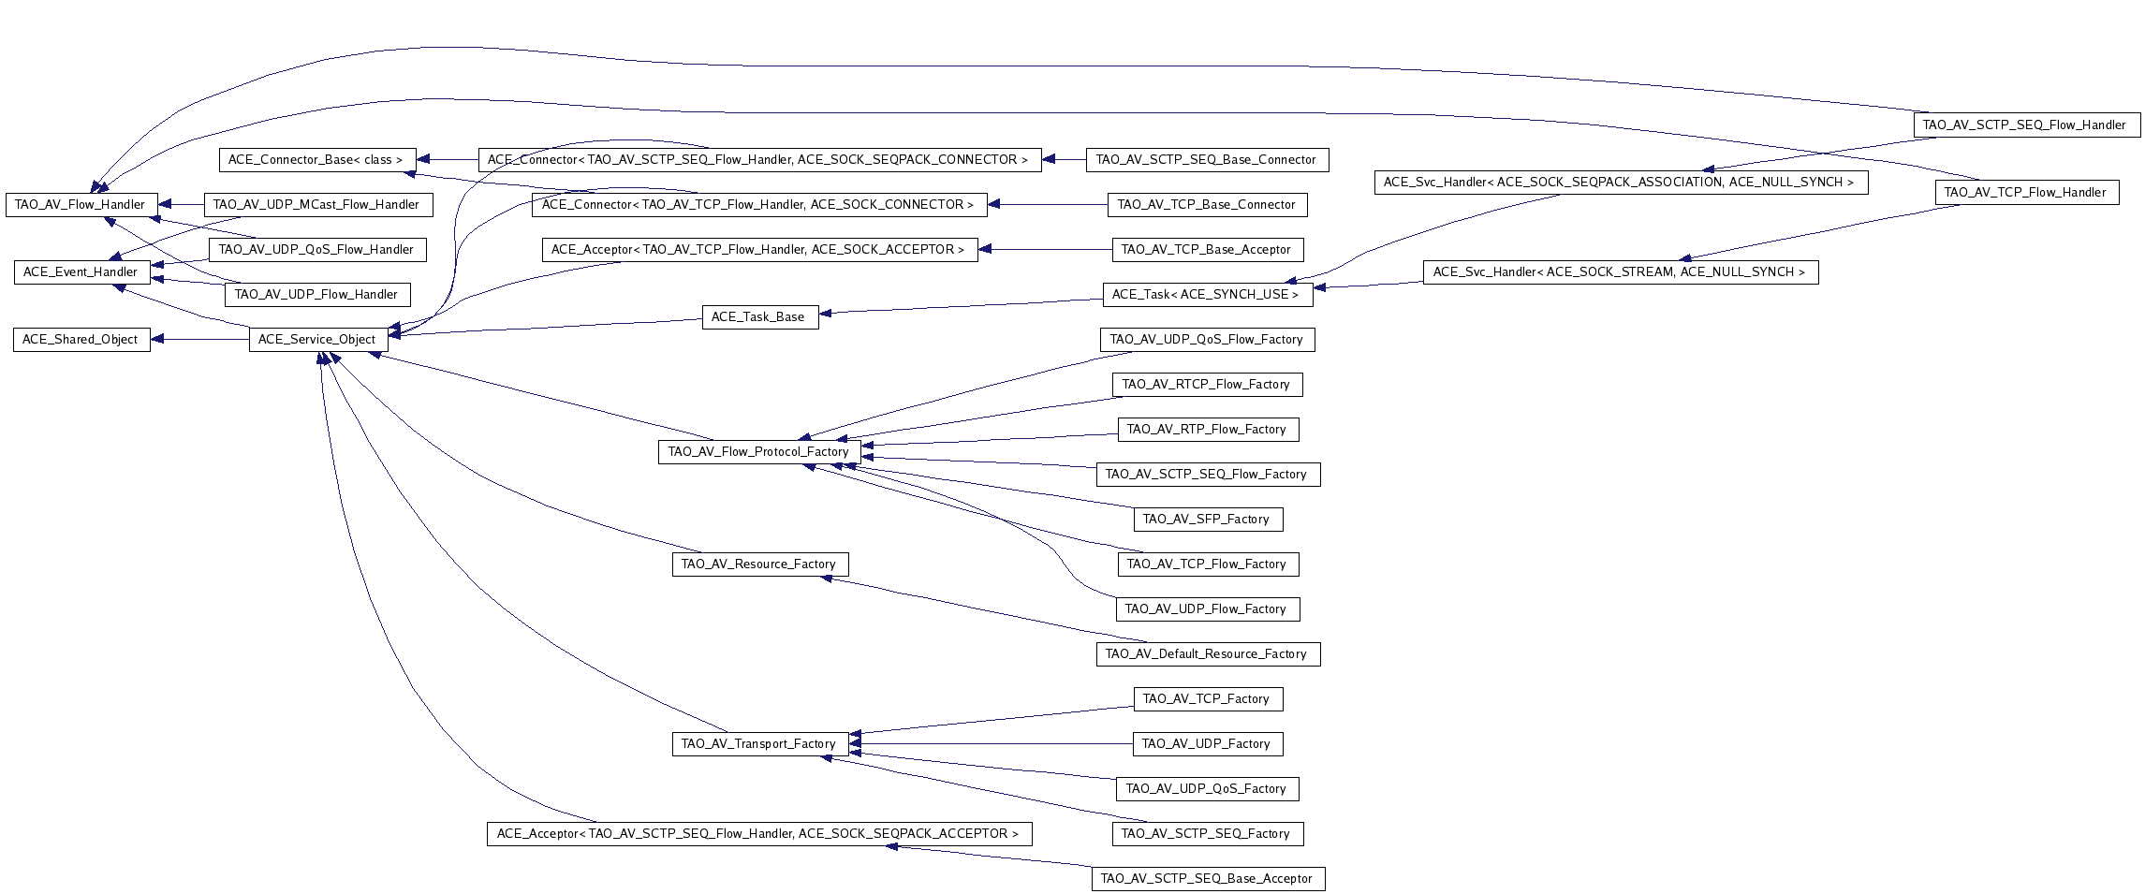Open the ACE_Task_Base class node
Image resolution: width=2145 pixels, height=894 pixels.
tap(758, 317)
